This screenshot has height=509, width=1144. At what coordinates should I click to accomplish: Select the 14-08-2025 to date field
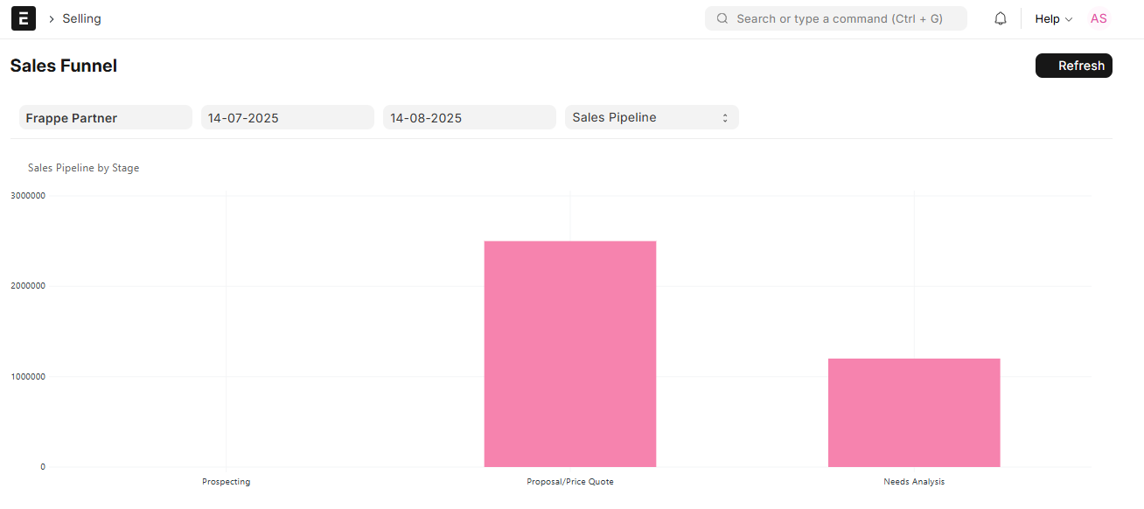469,118
